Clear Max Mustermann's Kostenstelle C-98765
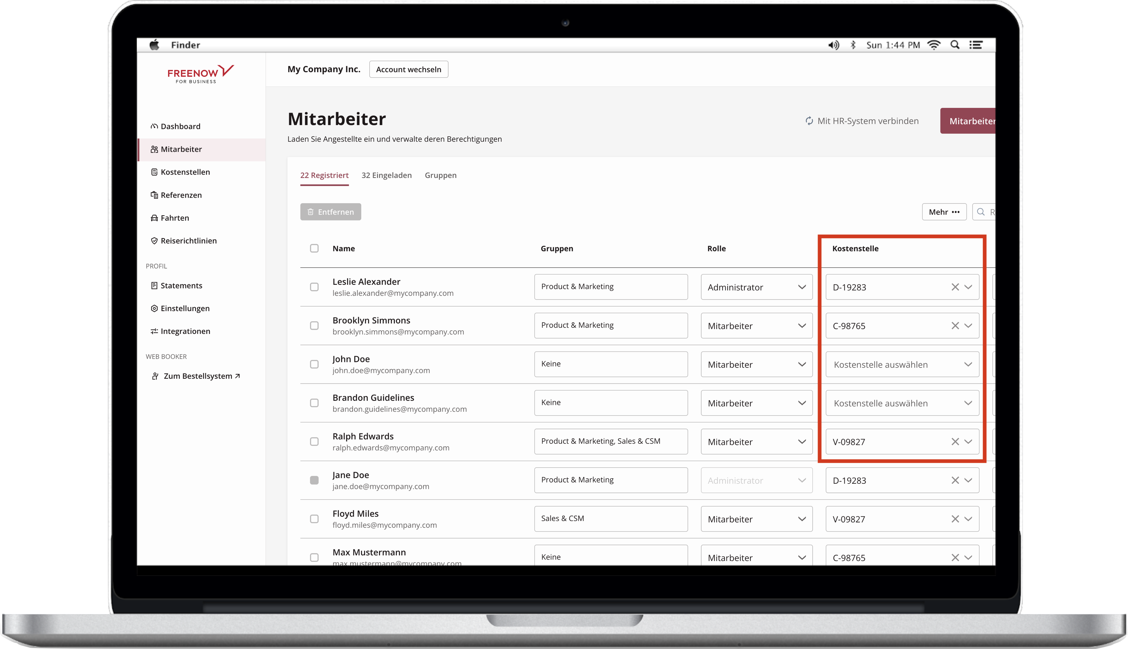This screenshot has width=1128, height=649. pyautogui.click(x=955, y=558)
